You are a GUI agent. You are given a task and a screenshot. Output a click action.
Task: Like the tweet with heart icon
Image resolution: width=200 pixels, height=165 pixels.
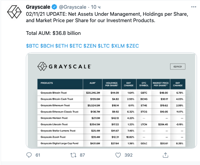click(x=118, y=155)
